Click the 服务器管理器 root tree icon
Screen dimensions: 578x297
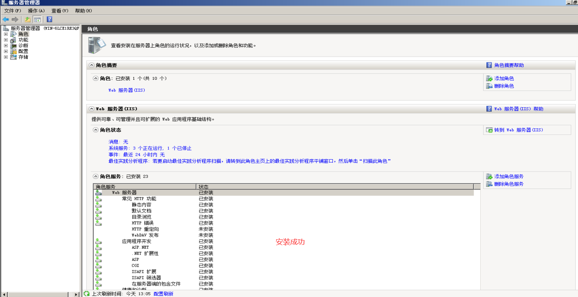pyautogui.click(x=6, y=28)
